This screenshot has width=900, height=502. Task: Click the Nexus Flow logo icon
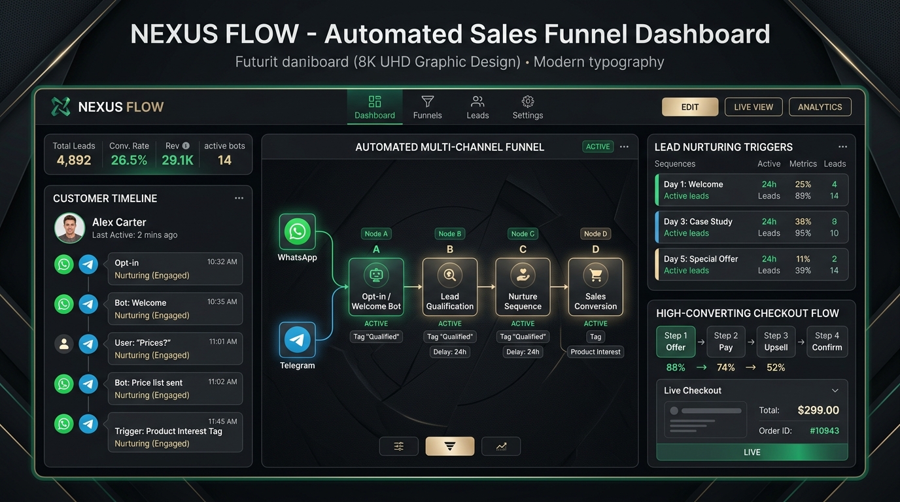(x=61, y=107)
